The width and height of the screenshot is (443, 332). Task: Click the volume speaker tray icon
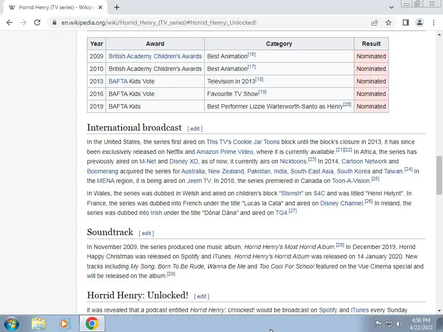click(x=399, y=324)
